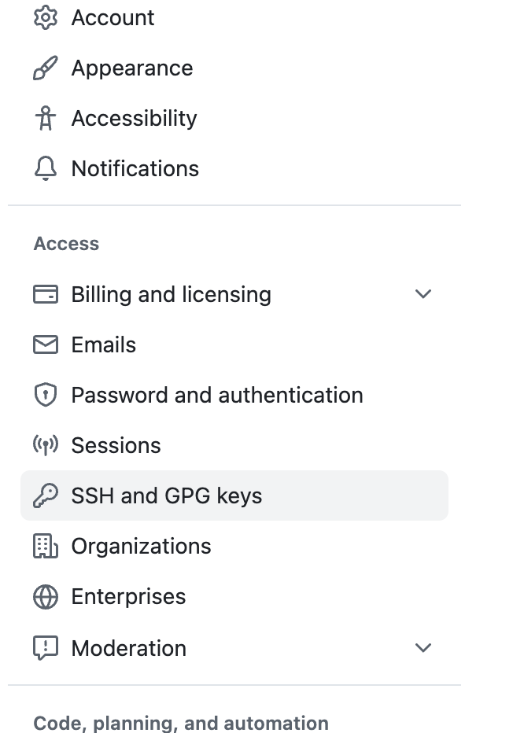Click the envelope icon beside Emails

pos(46,345)
